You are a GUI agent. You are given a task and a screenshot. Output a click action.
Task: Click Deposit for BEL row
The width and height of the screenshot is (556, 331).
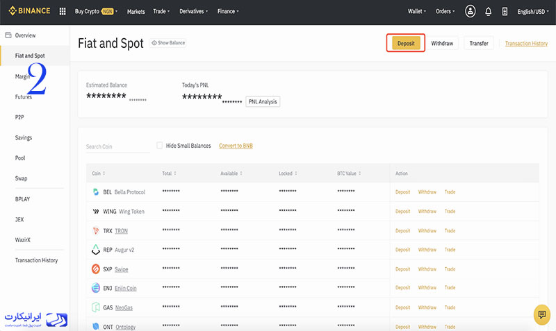point(403,192)
